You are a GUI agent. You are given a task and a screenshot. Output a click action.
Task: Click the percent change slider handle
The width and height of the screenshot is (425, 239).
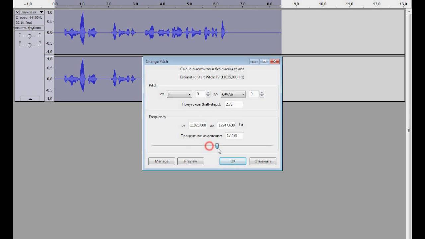point(217,146)
